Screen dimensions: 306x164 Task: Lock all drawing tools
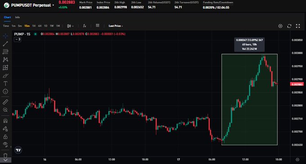pos(5,137)
